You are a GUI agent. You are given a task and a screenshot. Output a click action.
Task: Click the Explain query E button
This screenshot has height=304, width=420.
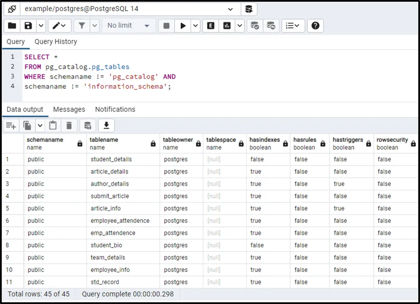211,26
